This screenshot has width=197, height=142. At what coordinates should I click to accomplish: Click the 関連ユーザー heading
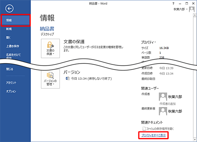click(150, 88)
